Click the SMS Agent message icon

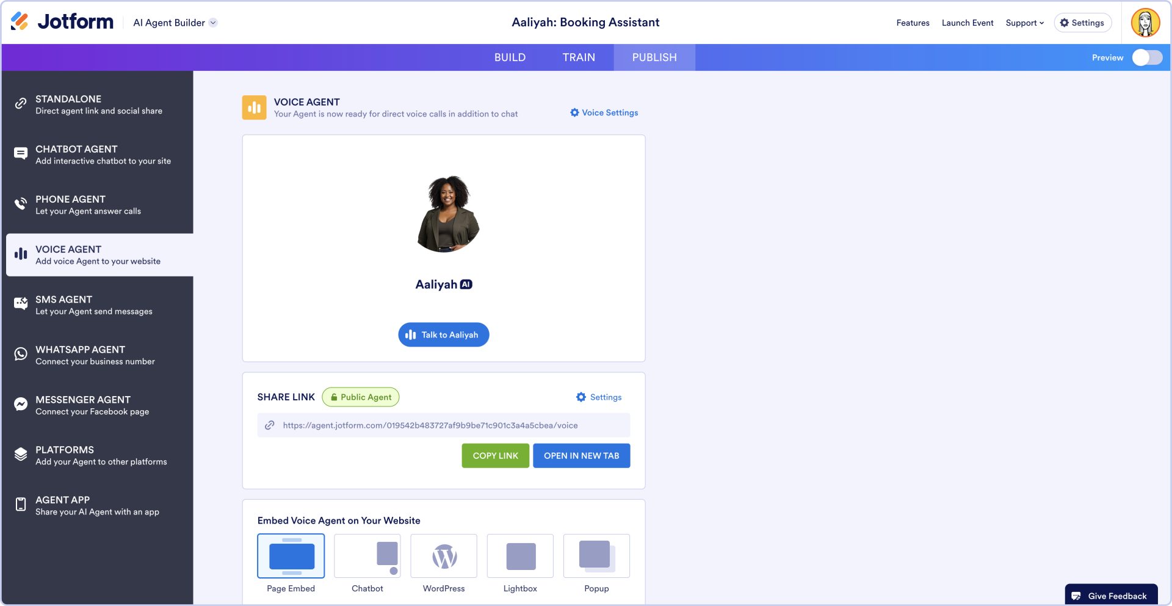click(21, 303)
